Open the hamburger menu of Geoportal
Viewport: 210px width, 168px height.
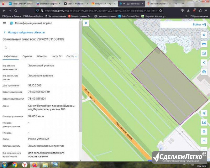click(x=5, y=23)
